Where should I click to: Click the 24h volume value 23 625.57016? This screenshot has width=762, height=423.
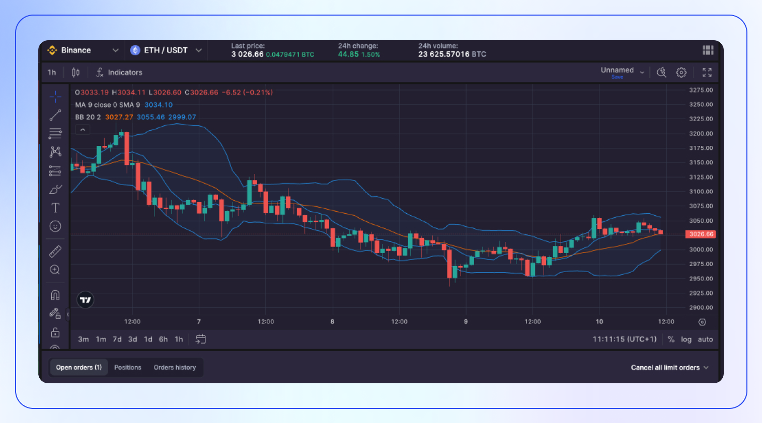[444, 54]
